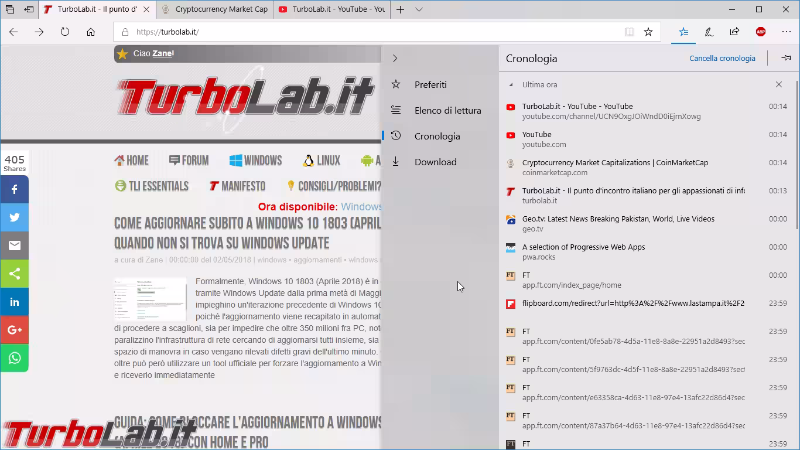
Task: Switch to the Cryptocurrency Market Cap tab
Action: pyautogui.click(x=214, y=9)
